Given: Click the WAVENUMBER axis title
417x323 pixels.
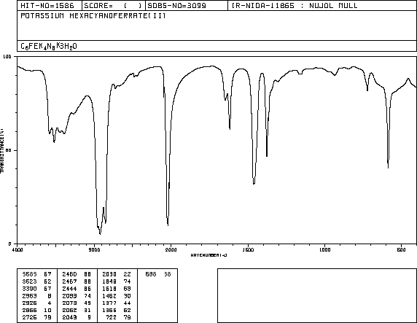Looking at the screenshot, I should (208, 255).
